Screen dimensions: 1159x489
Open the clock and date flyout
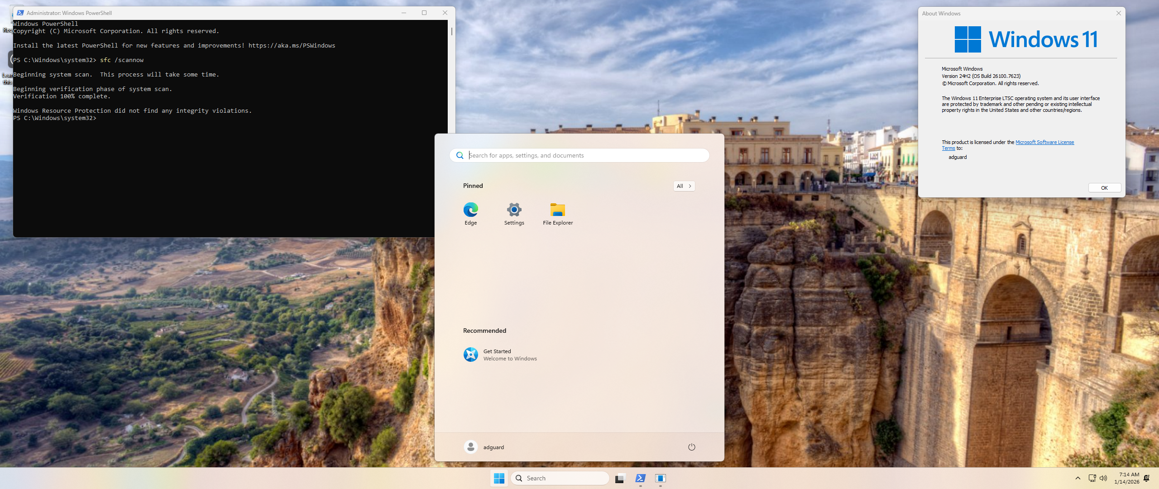[1126, 478]
